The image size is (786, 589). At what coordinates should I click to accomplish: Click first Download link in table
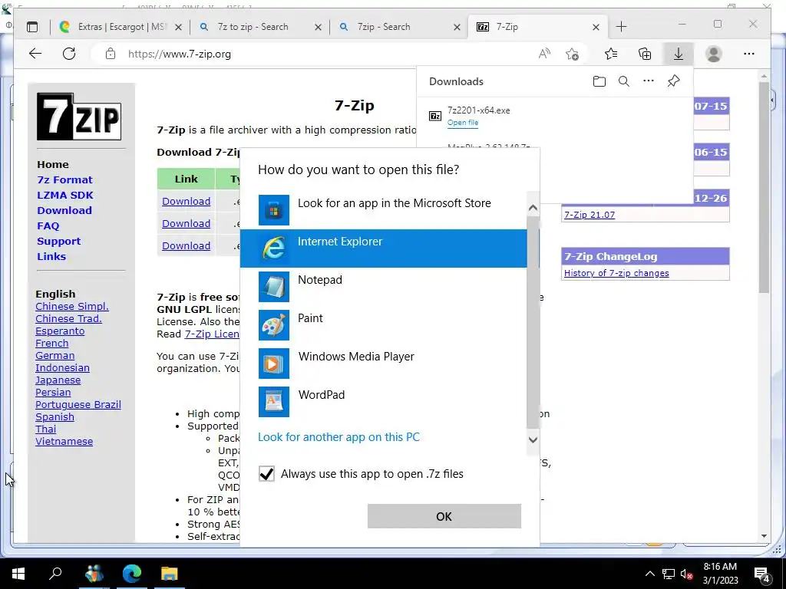click(x=186, y=202)
